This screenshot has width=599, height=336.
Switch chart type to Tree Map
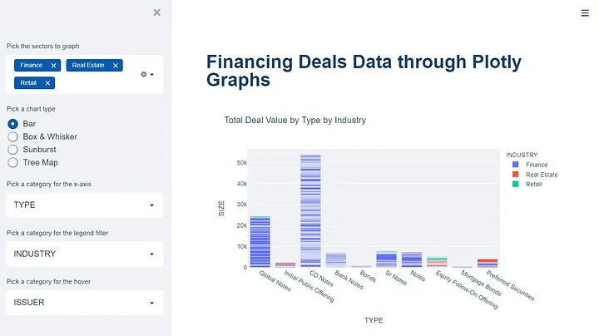point(13,162)
